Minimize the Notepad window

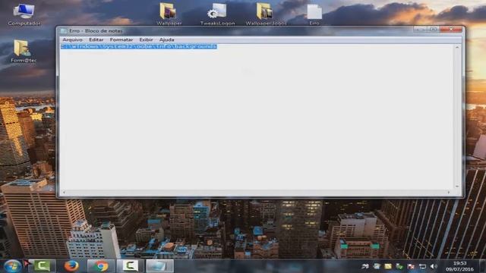(x=420, y=30)
